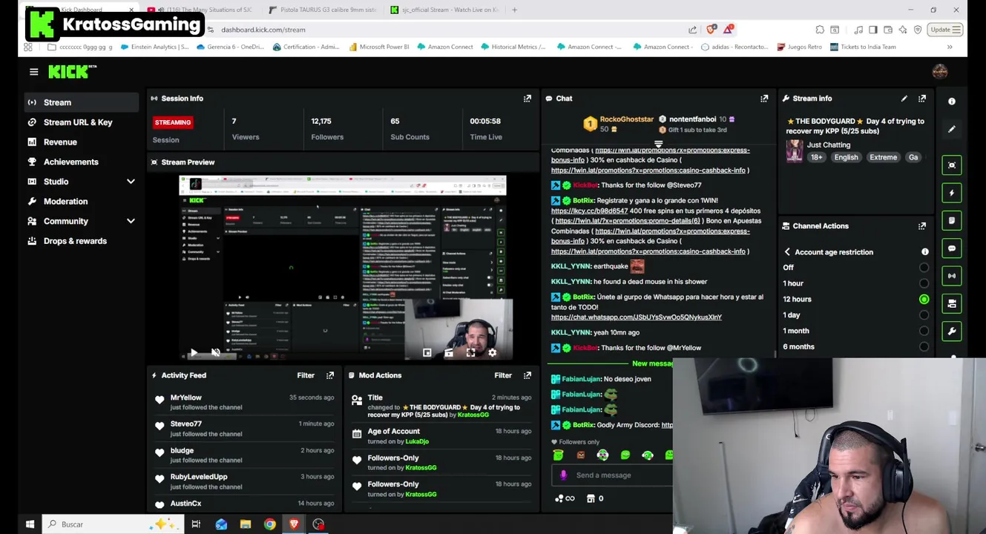This screenshot has width=986, height=534.
Task: Go back from Account age restriction
Action: 787,252
